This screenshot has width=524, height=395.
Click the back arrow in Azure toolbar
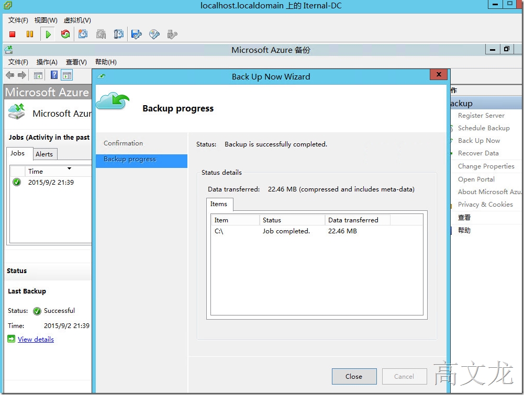10,75
